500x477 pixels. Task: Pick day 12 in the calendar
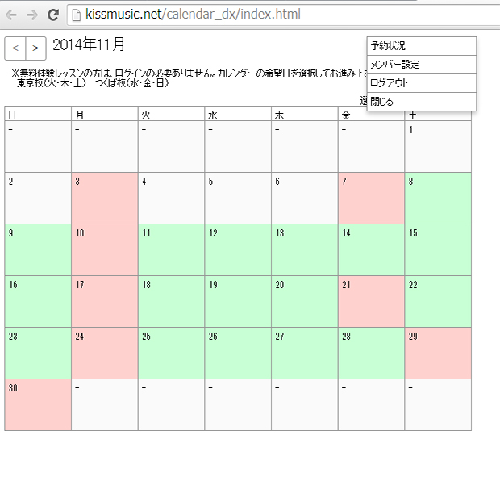(238, 250)
